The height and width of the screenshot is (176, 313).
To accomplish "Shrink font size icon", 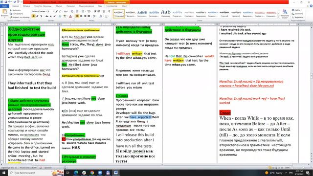I will point(60,12).
